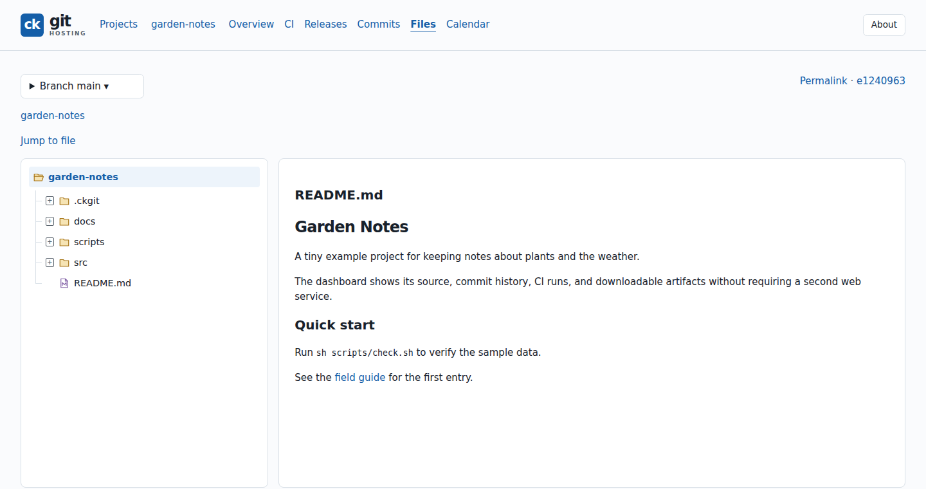Click the Quick start heading
The height and width of the screenshot is (489, 926).
coord(335,325)
